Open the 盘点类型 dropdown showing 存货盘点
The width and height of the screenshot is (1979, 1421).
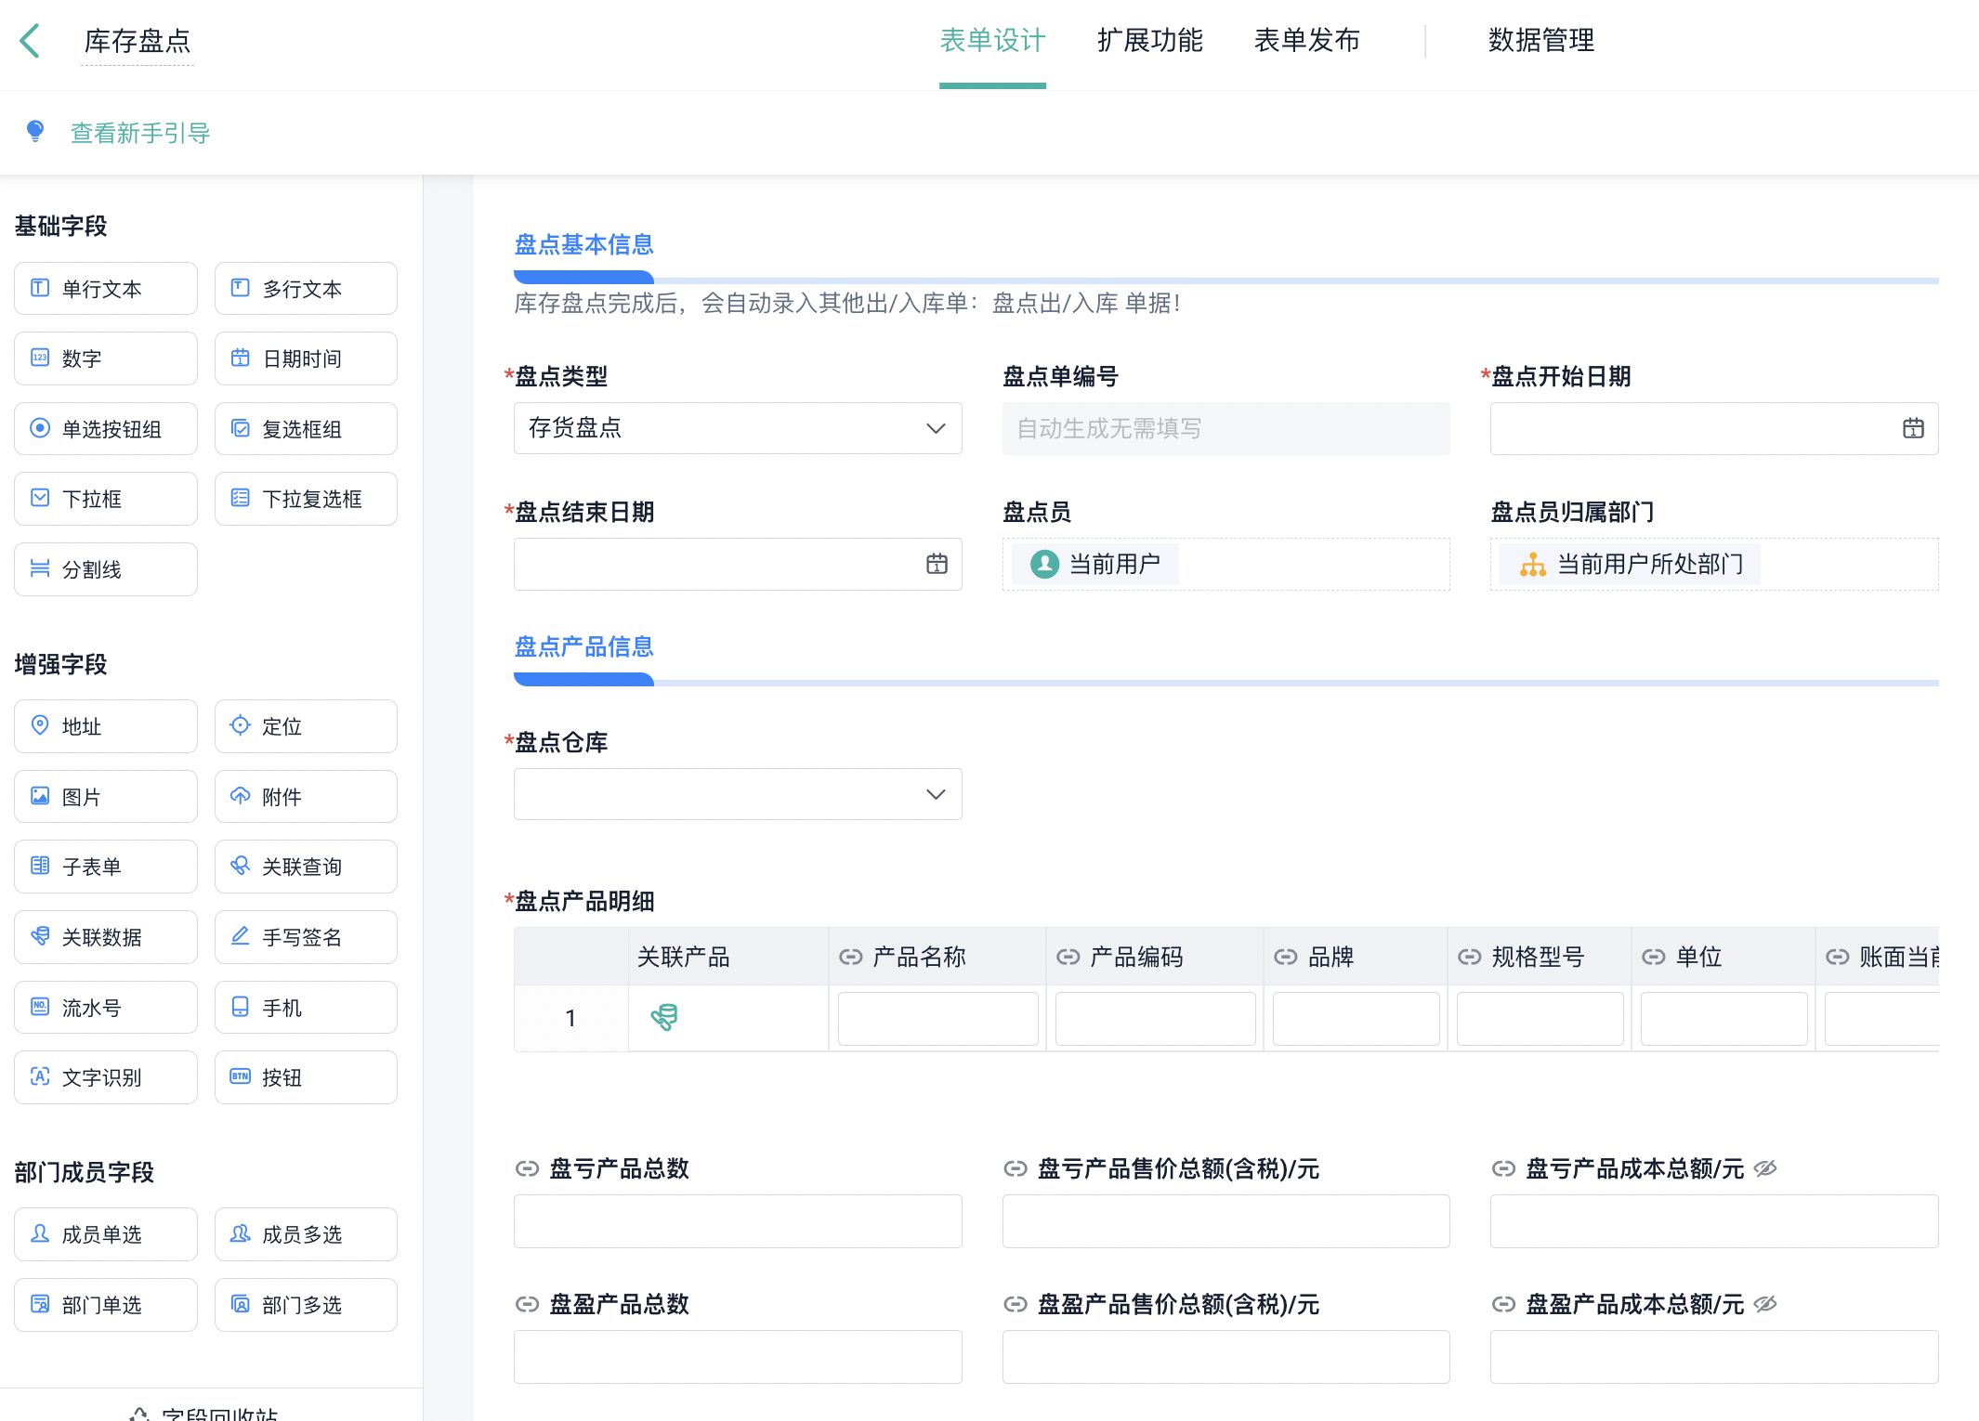737,428
